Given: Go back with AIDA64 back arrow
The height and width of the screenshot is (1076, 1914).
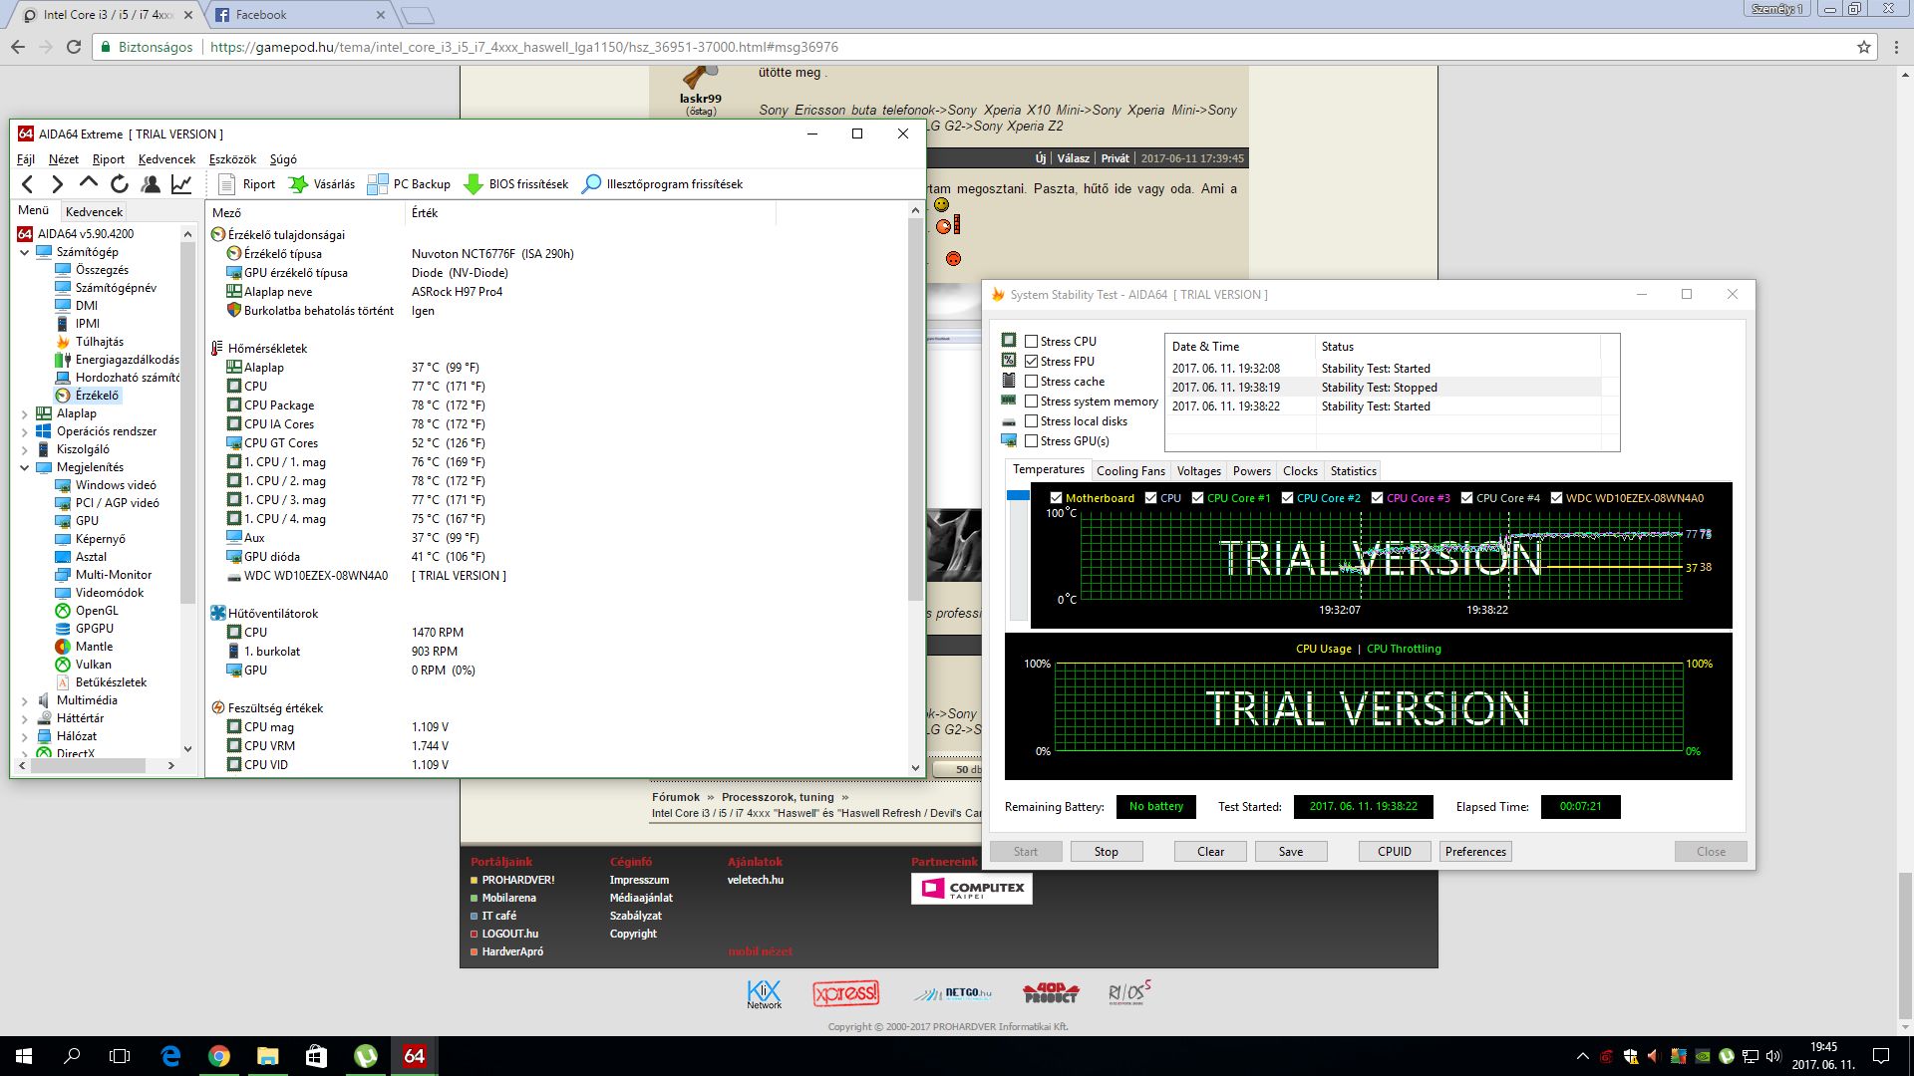Looking at the screenshot, I should 28,184.
